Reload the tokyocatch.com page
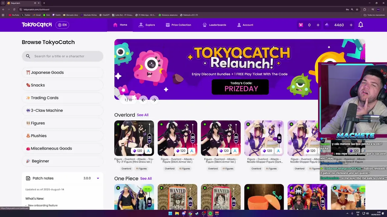 click(x=14, y=9)
